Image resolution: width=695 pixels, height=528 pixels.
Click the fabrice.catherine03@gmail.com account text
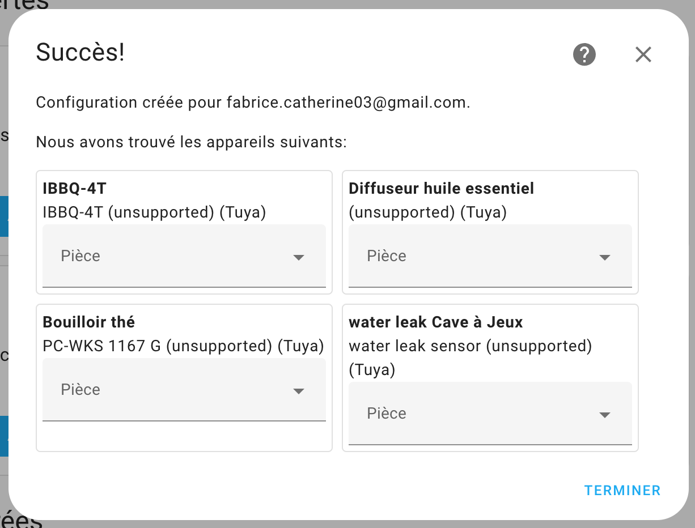pyautogui.click(x=347, y=103)
